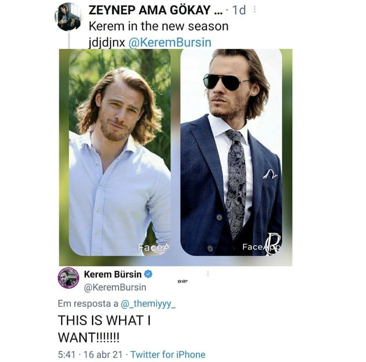
Task: Click the blue verified badge
Action: click(x=148, y=274)
